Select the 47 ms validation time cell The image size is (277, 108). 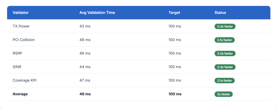85,80
